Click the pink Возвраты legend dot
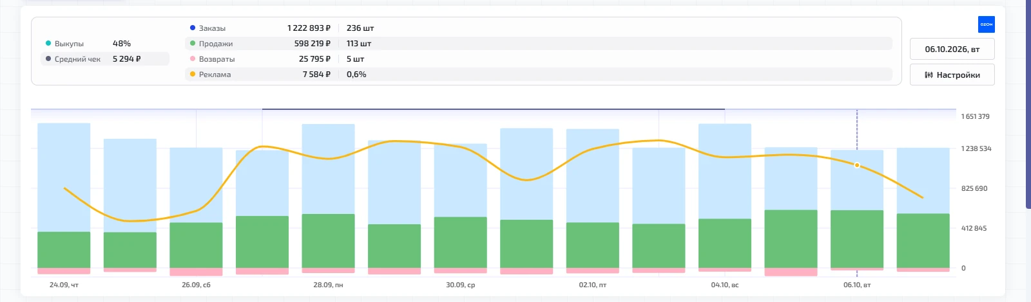 coord(193,58)
